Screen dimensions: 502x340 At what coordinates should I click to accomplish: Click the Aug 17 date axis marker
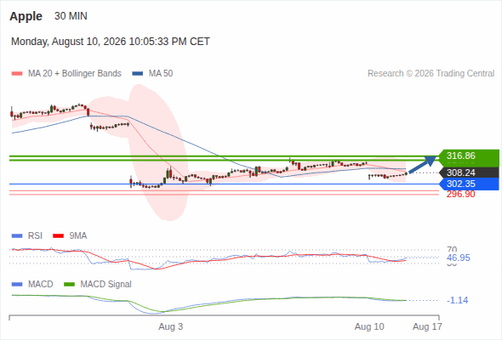click(x=427, y=326)
